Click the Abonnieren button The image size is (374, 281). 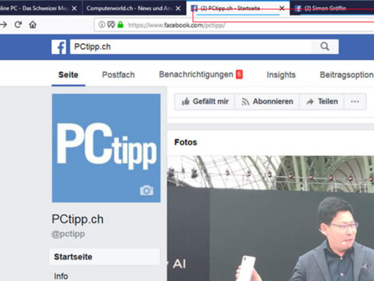267,102
